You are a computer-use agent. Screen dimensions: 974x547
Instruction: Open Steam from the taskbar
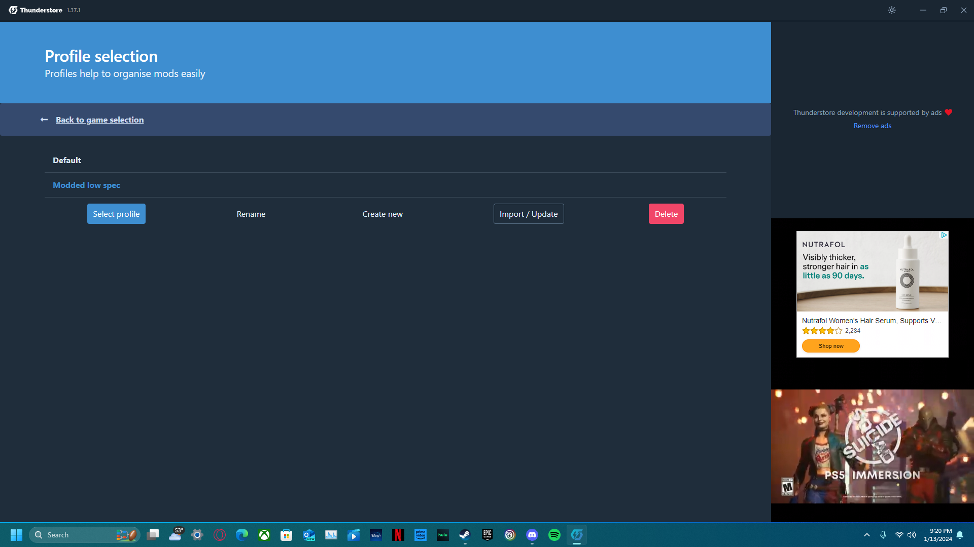click(465, 535)
